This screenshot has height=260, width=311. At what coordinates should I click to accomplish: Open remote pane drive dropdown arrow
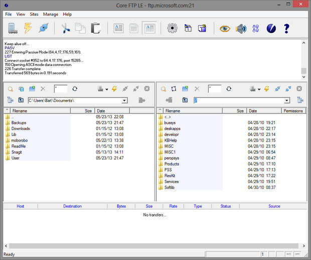pyautogui.click(x=259, y=89)
